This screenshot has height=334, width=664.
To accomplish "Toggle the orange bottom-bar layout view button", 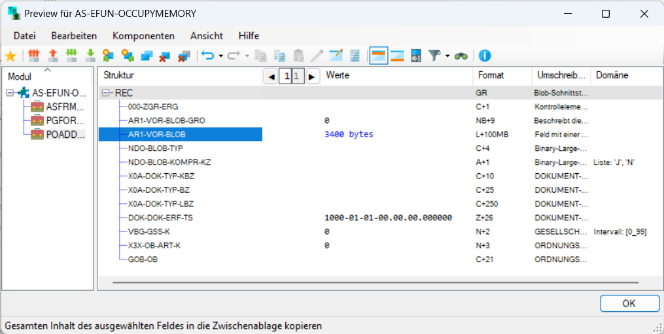I will click(x=397, y=56).
